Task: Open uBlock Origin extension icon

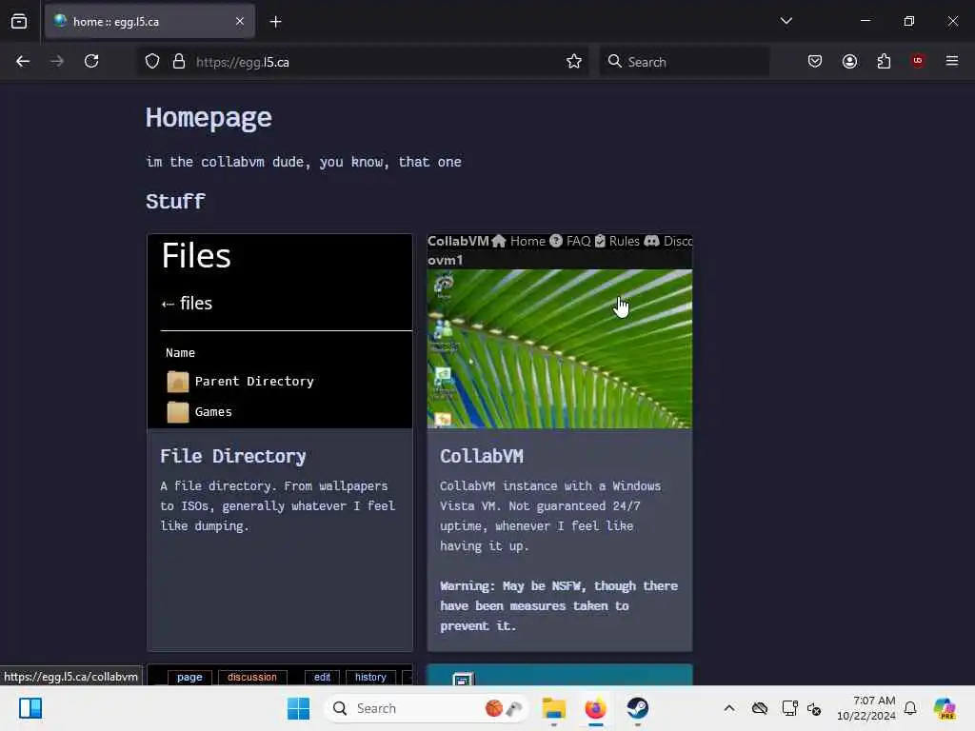Action: 918,61
